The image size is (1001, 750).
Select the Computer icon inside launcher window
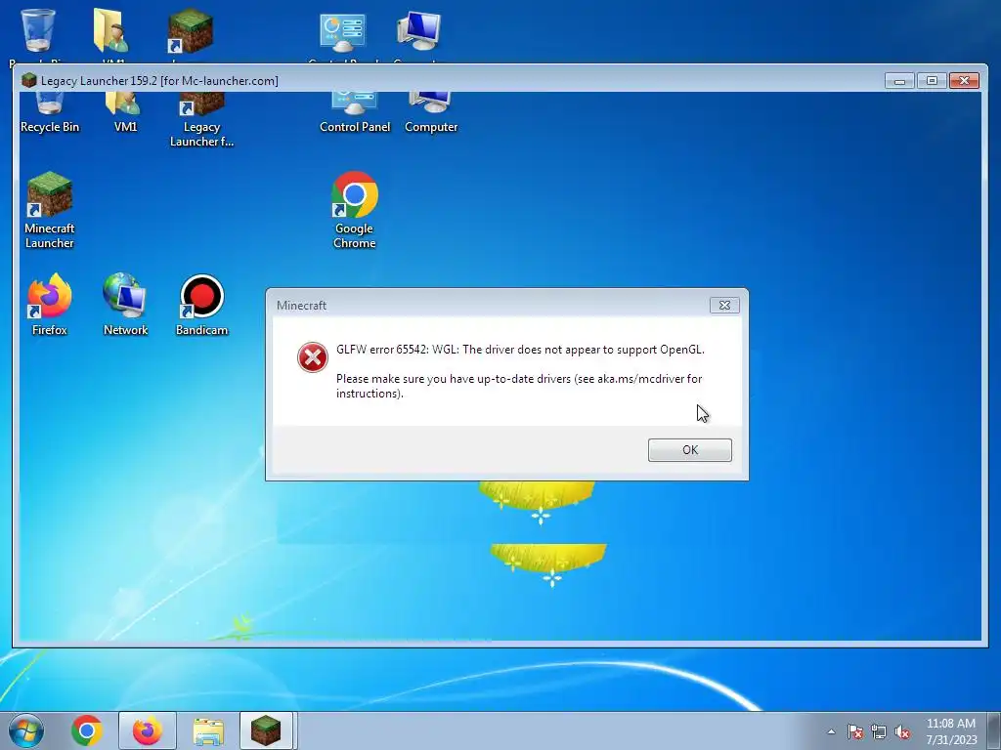pos(431,113)
